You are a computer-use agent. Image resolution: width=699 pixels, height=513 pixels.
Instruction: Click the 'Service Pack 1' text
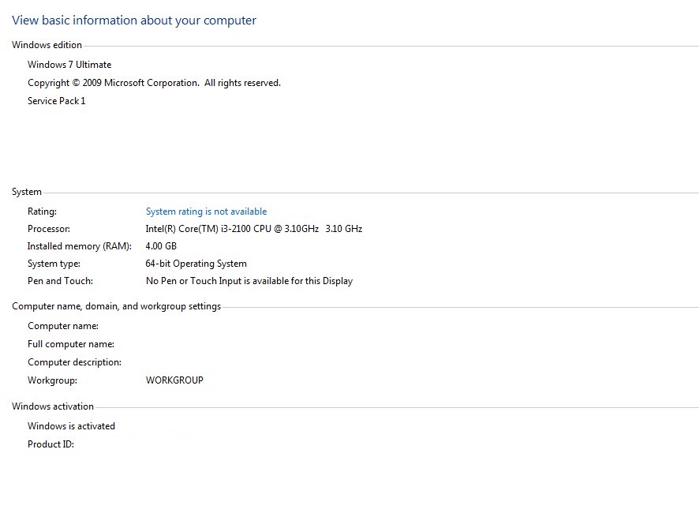[x=57, y=101]
